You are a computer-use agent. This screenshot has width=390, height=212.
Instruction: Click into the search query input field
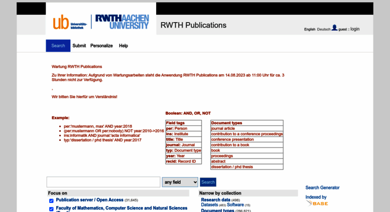[103, 182]
